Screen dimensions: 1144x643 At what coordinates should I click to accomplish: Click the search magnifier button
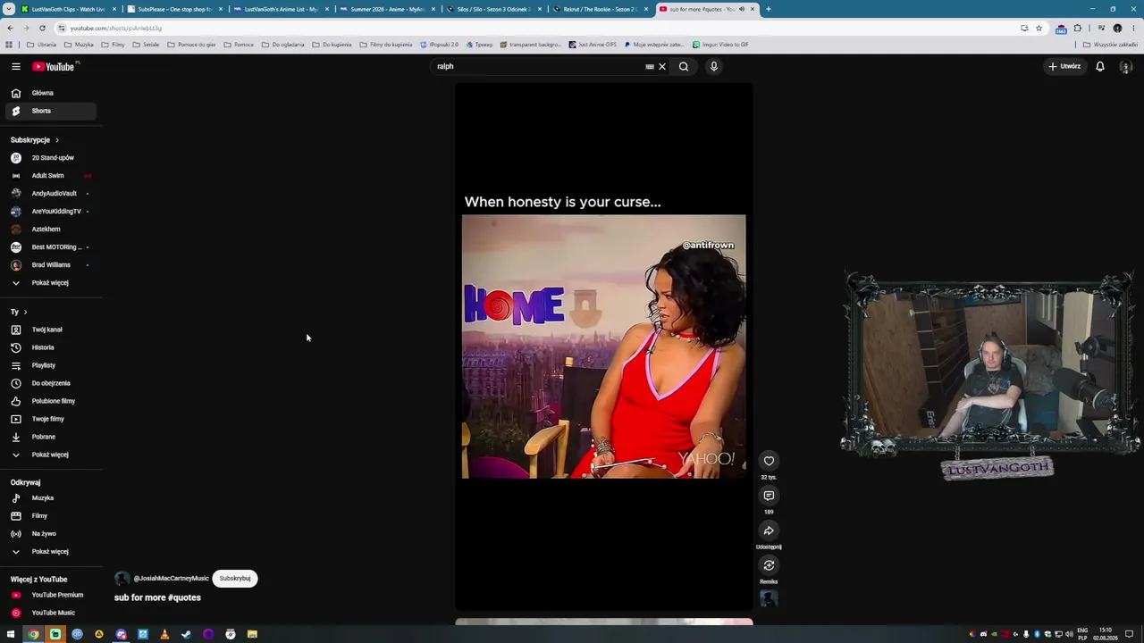[684, 66]
